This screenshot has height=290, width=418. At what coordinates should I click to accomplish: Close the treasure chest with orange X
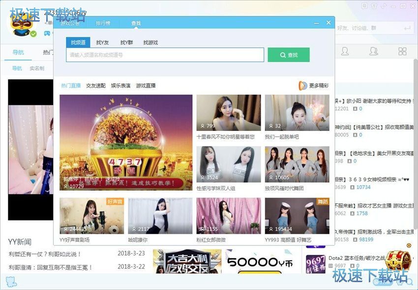click(x=409, y=245)
